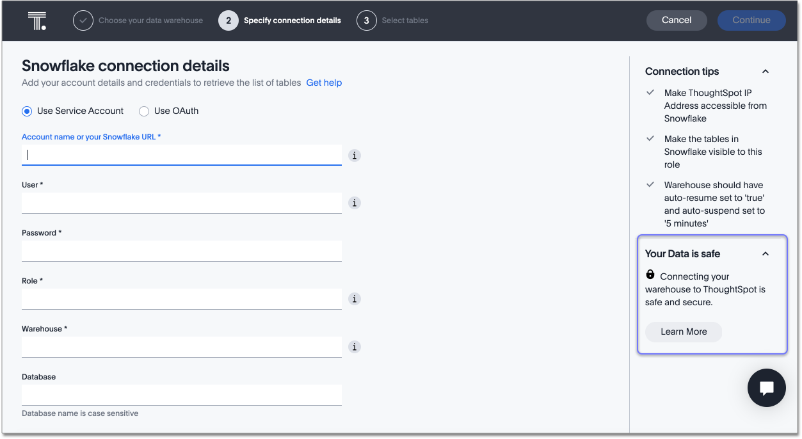Switch to Use OAuth authentication
The height and width of the screenshot is (439, 802).
[144, 111]
